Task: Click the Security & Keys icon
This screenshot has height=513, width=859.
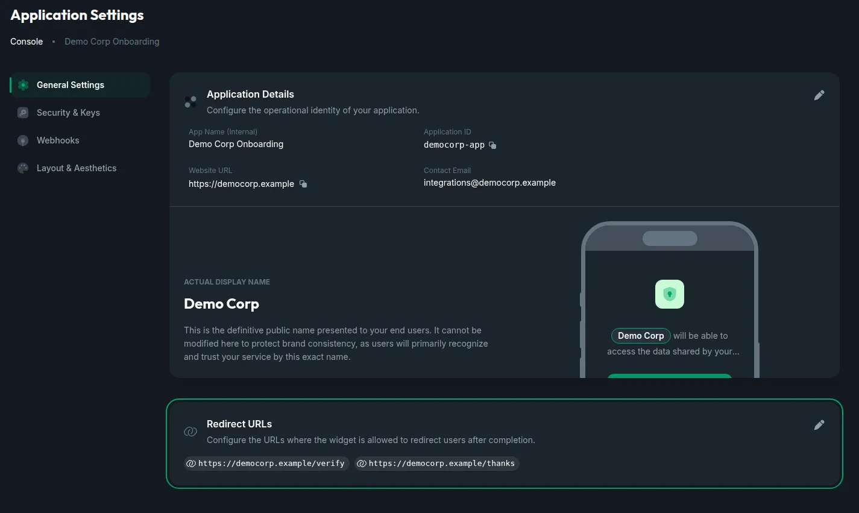Action: tap(23, 113)
